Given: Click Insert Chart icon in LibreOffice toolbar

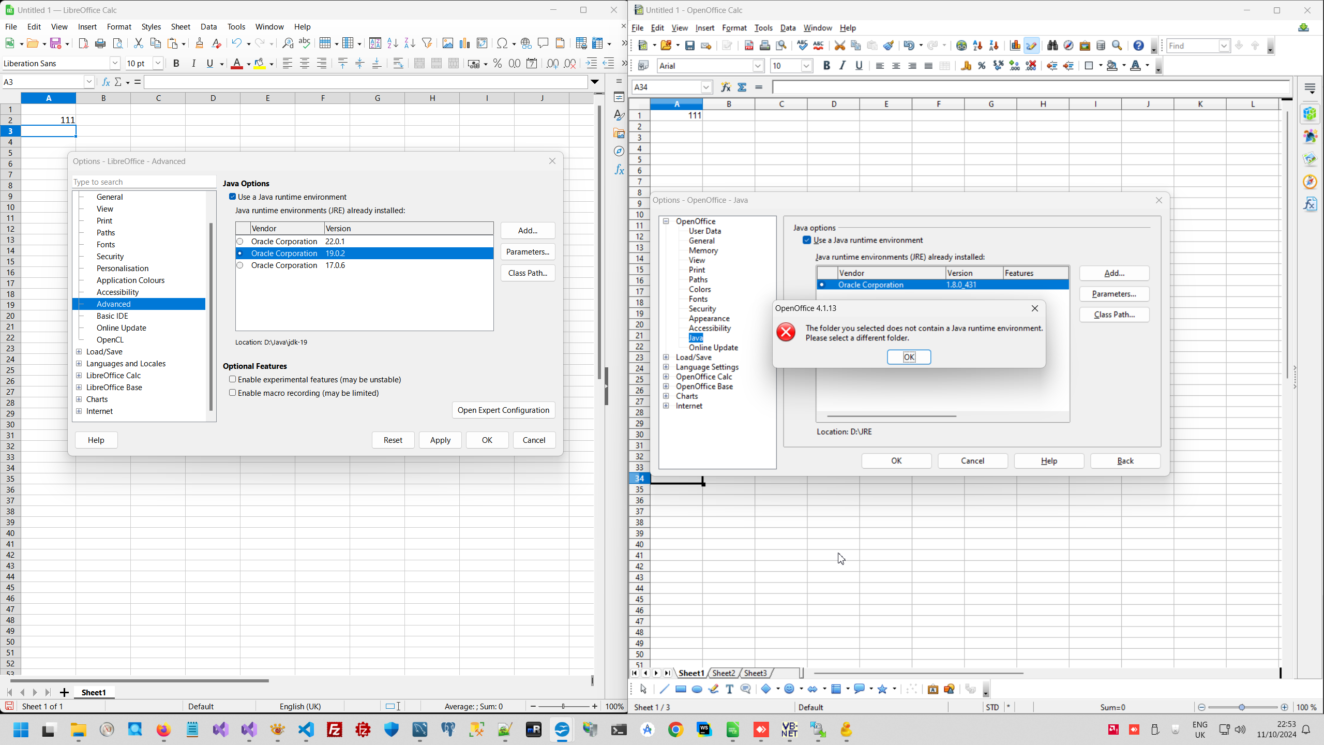Looking at the screenshot, I should pyautogui.click(x=465, y=43).
